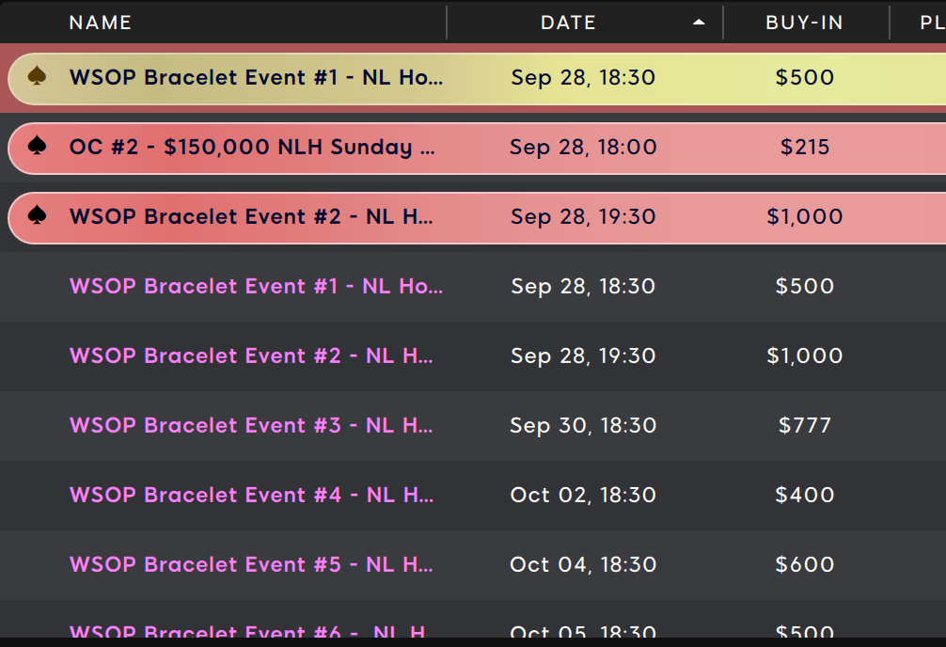Click the partially visible PL column header
The image size is (946, 647).
pyautogui.click(x=931, y=23)
